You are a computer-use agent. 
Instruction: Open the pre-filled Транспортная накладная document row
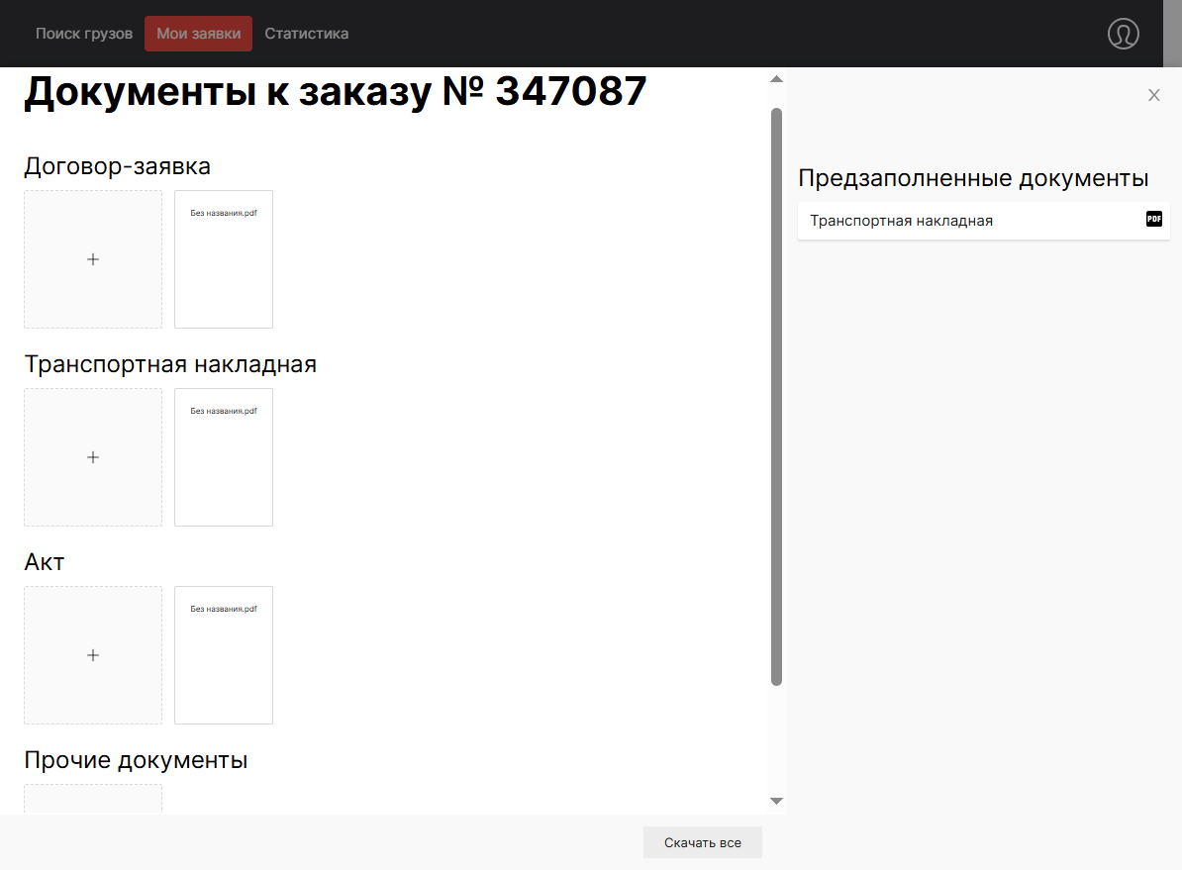[984, 221]
